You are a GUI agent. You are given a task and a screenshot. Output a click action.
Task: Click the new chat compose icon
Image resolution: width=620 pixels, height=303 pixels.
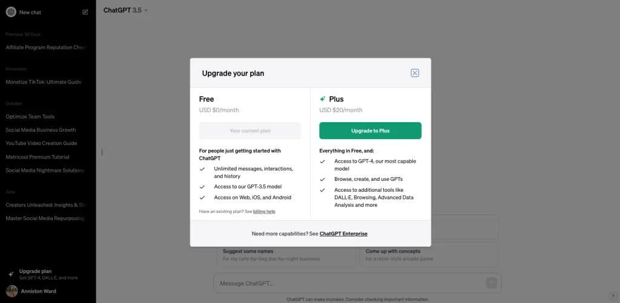click(x=85, y=12)
